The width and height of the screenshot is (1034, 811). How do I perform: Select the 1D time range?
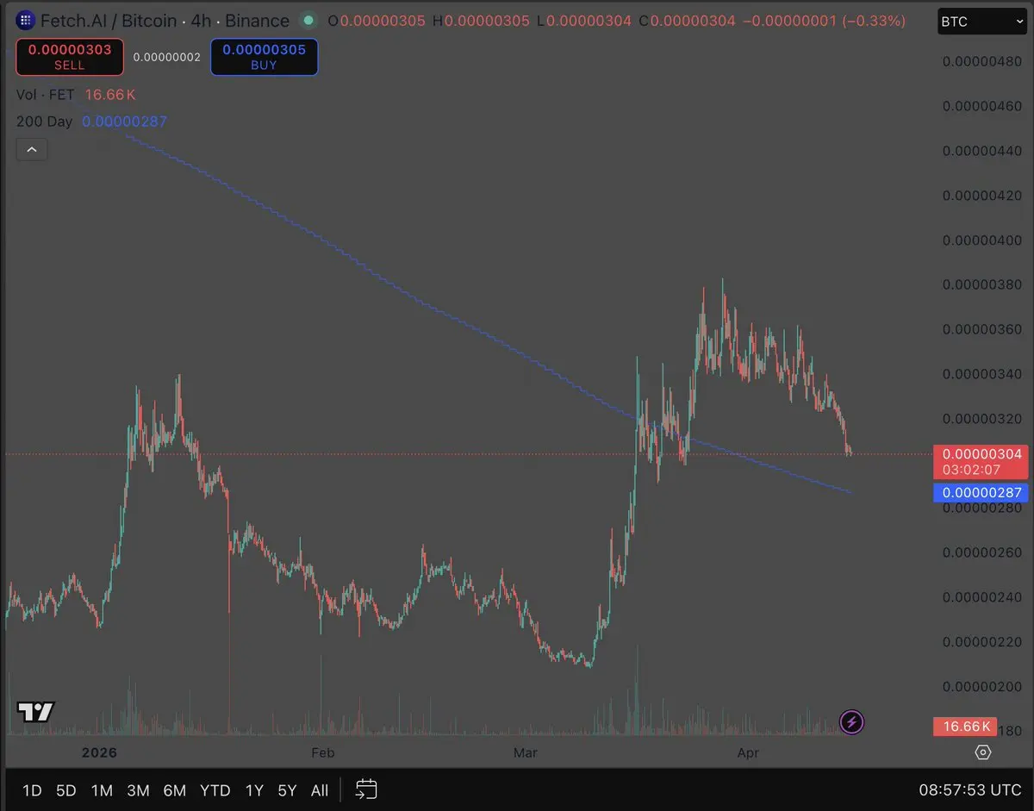[x=32, y=790]
